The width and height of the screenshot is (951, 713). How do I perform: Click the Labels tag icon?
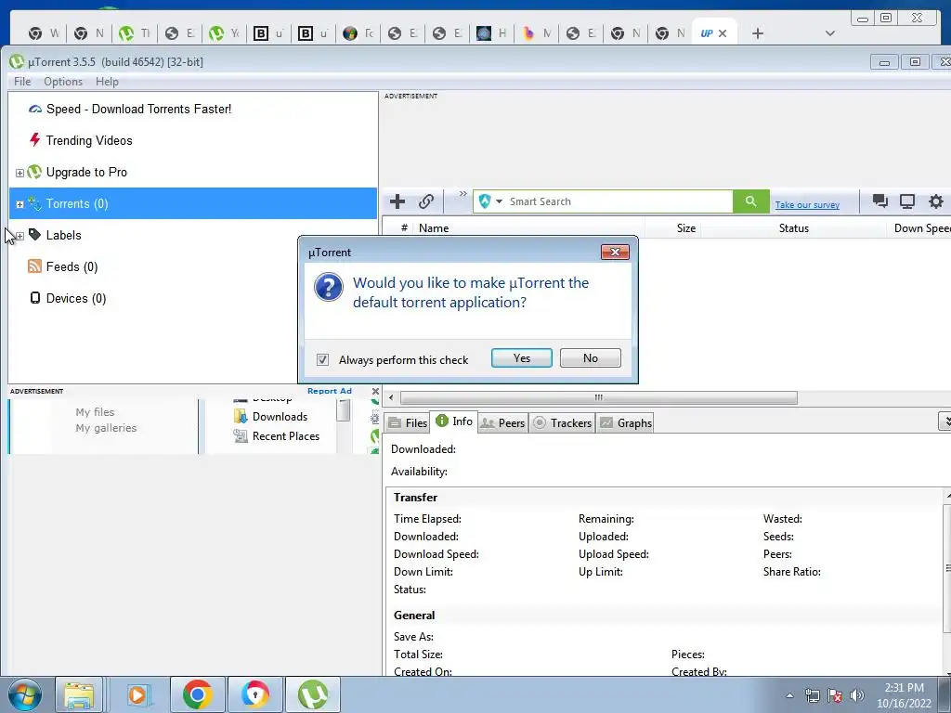[x=35, y=235]
